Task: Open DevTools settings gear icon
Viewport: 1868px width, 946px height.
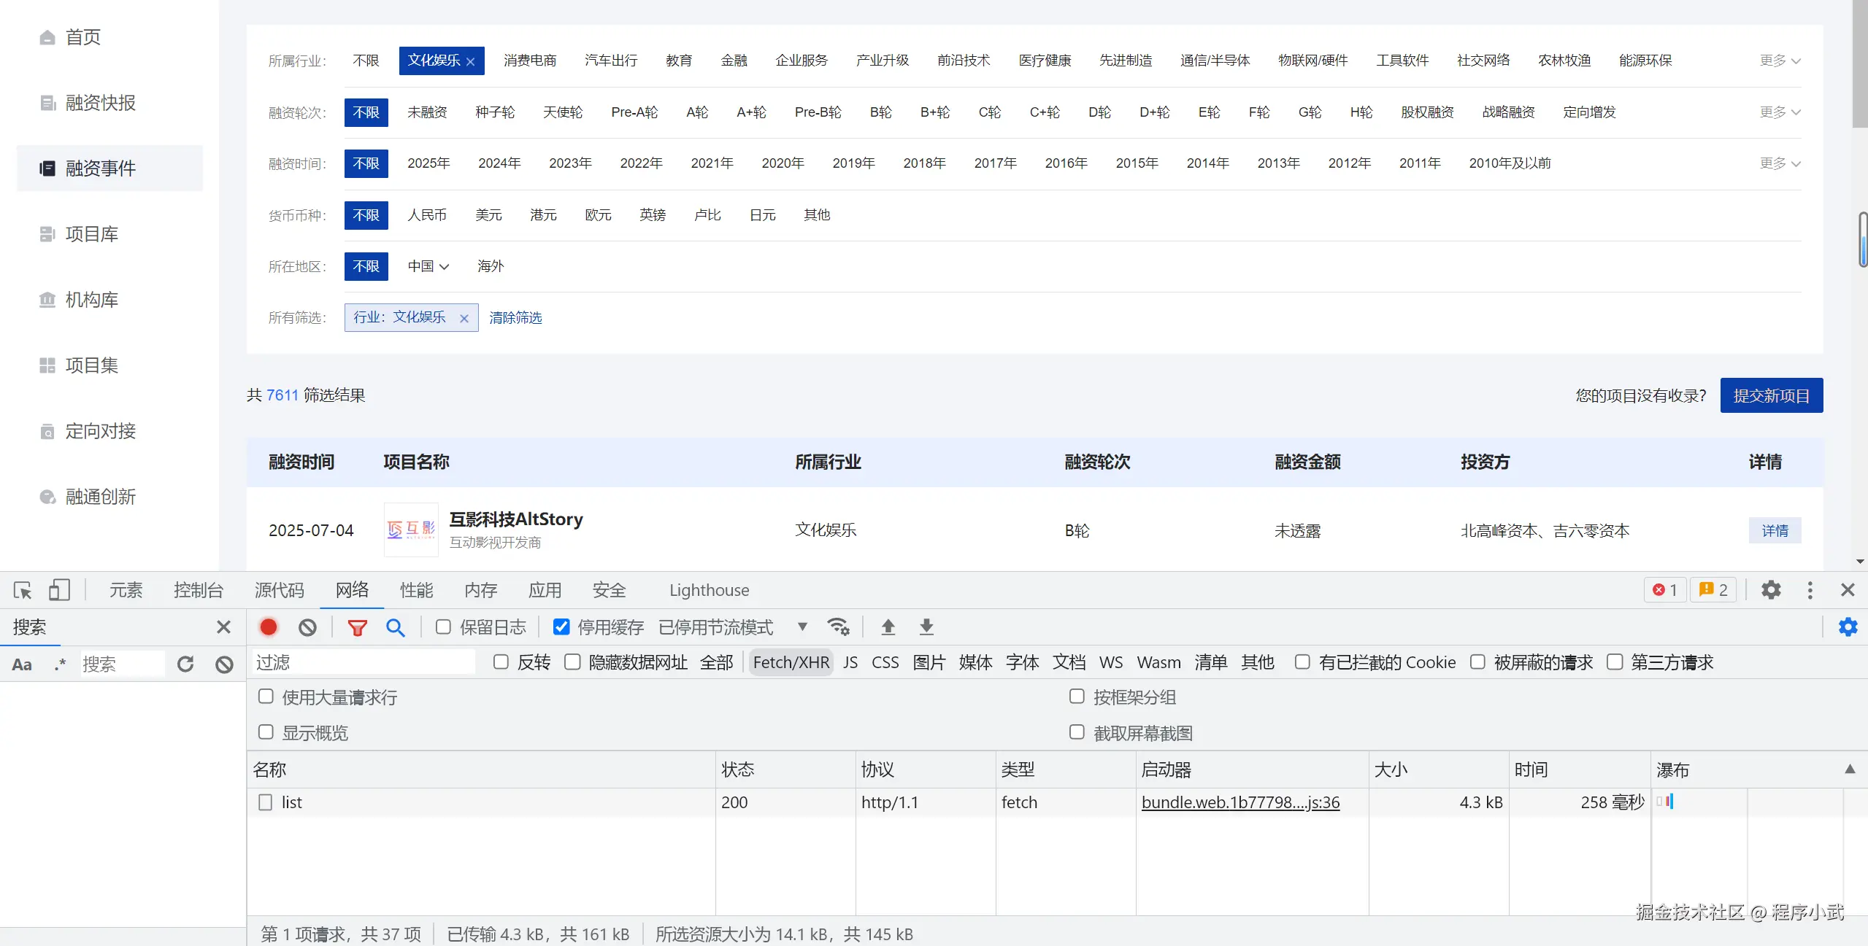Action: [1771, 590]
